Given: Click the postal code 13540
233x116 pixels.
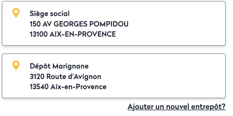Looking at the screenshot, I should point(39,87).
